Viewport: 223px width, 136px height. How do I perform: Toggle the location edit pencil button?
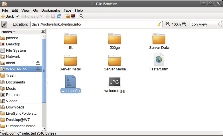tap(4, 24)
